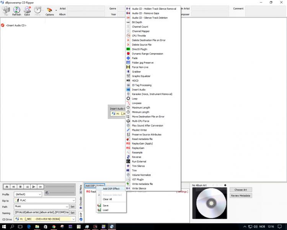
Task: Select Graphic Equalizer from DSP list
Action: pos(142,76)
